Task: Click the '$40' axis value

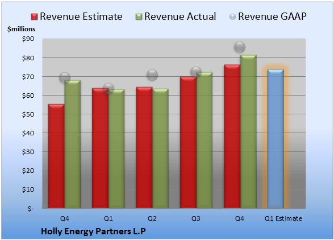Action: point(28,133)
